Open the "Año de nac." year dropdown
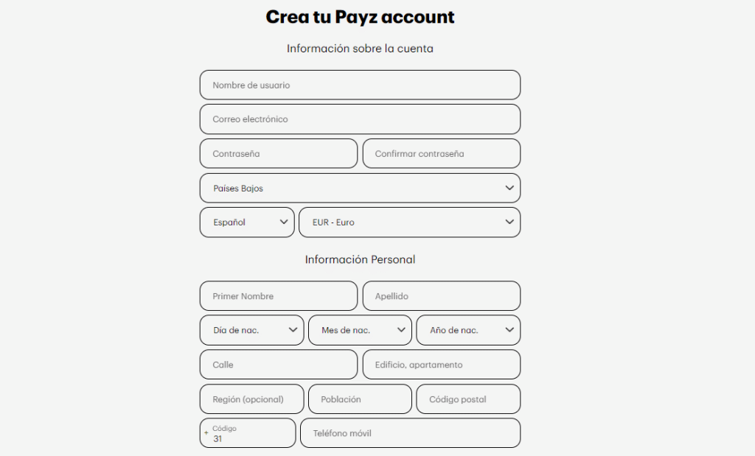This screenshot has height=456, width=755. 468,330
